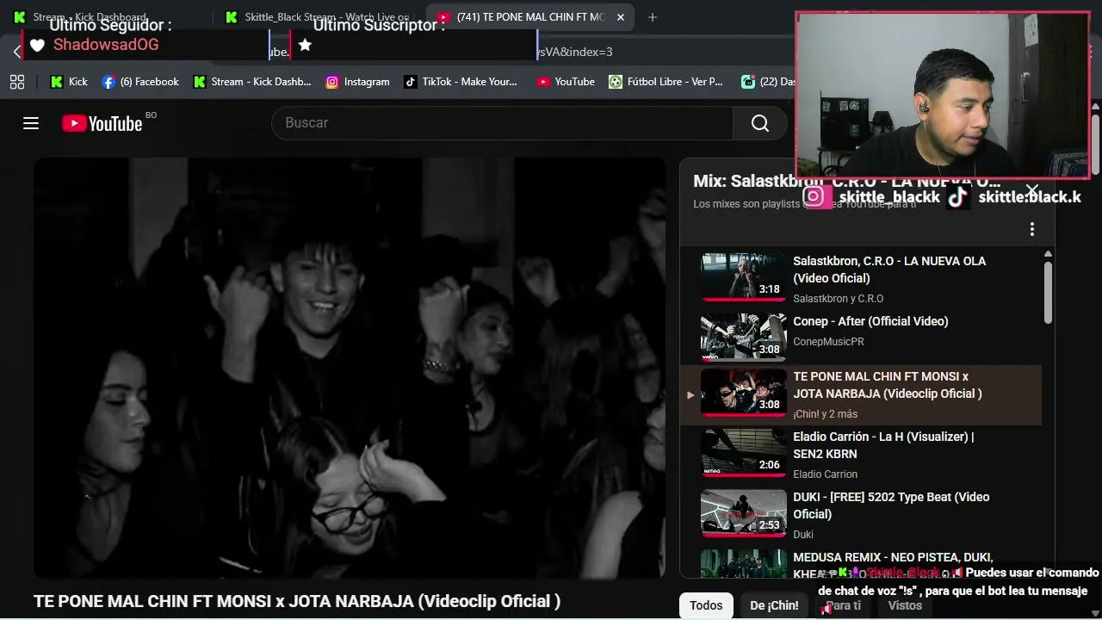This screenshot has width=1102, height=620.
Task: Open the YouTube guide hamburger menu
Action: pos(31,123)
